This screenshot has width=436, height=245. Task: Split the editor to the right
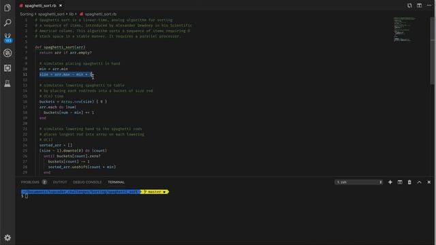pos(419,5)
